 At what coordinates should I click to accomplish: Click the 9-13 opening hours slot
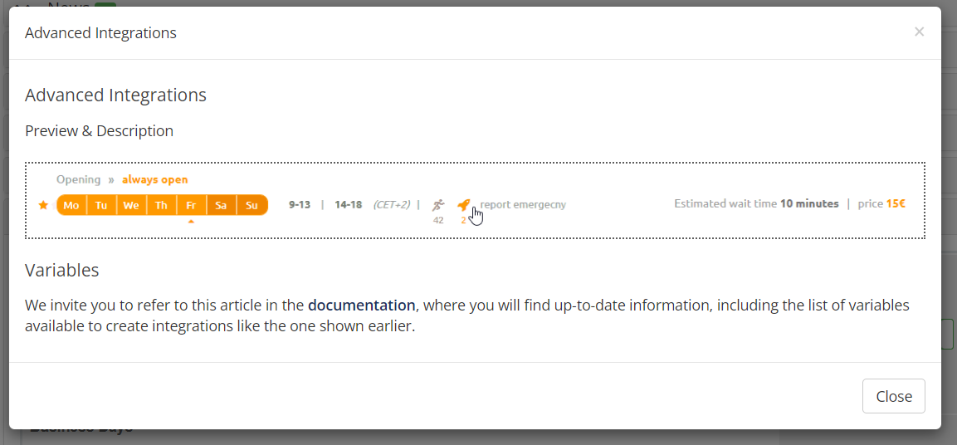299,204
